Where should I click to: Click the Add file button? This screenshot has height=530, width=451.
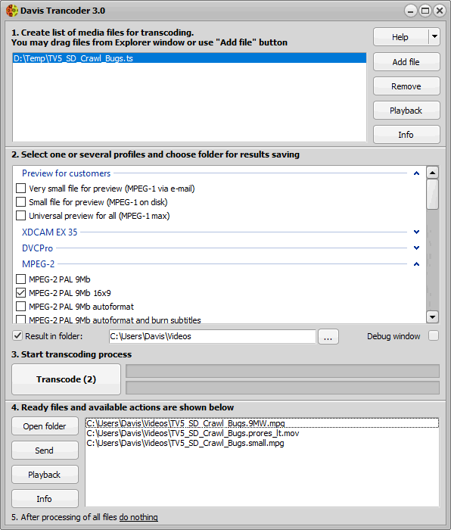(406, 62)
